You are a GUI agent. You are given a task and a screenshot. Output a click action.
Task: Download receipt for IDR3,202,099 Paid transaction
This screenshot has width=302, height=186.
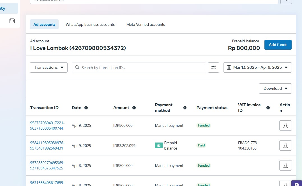click(285, 145)
